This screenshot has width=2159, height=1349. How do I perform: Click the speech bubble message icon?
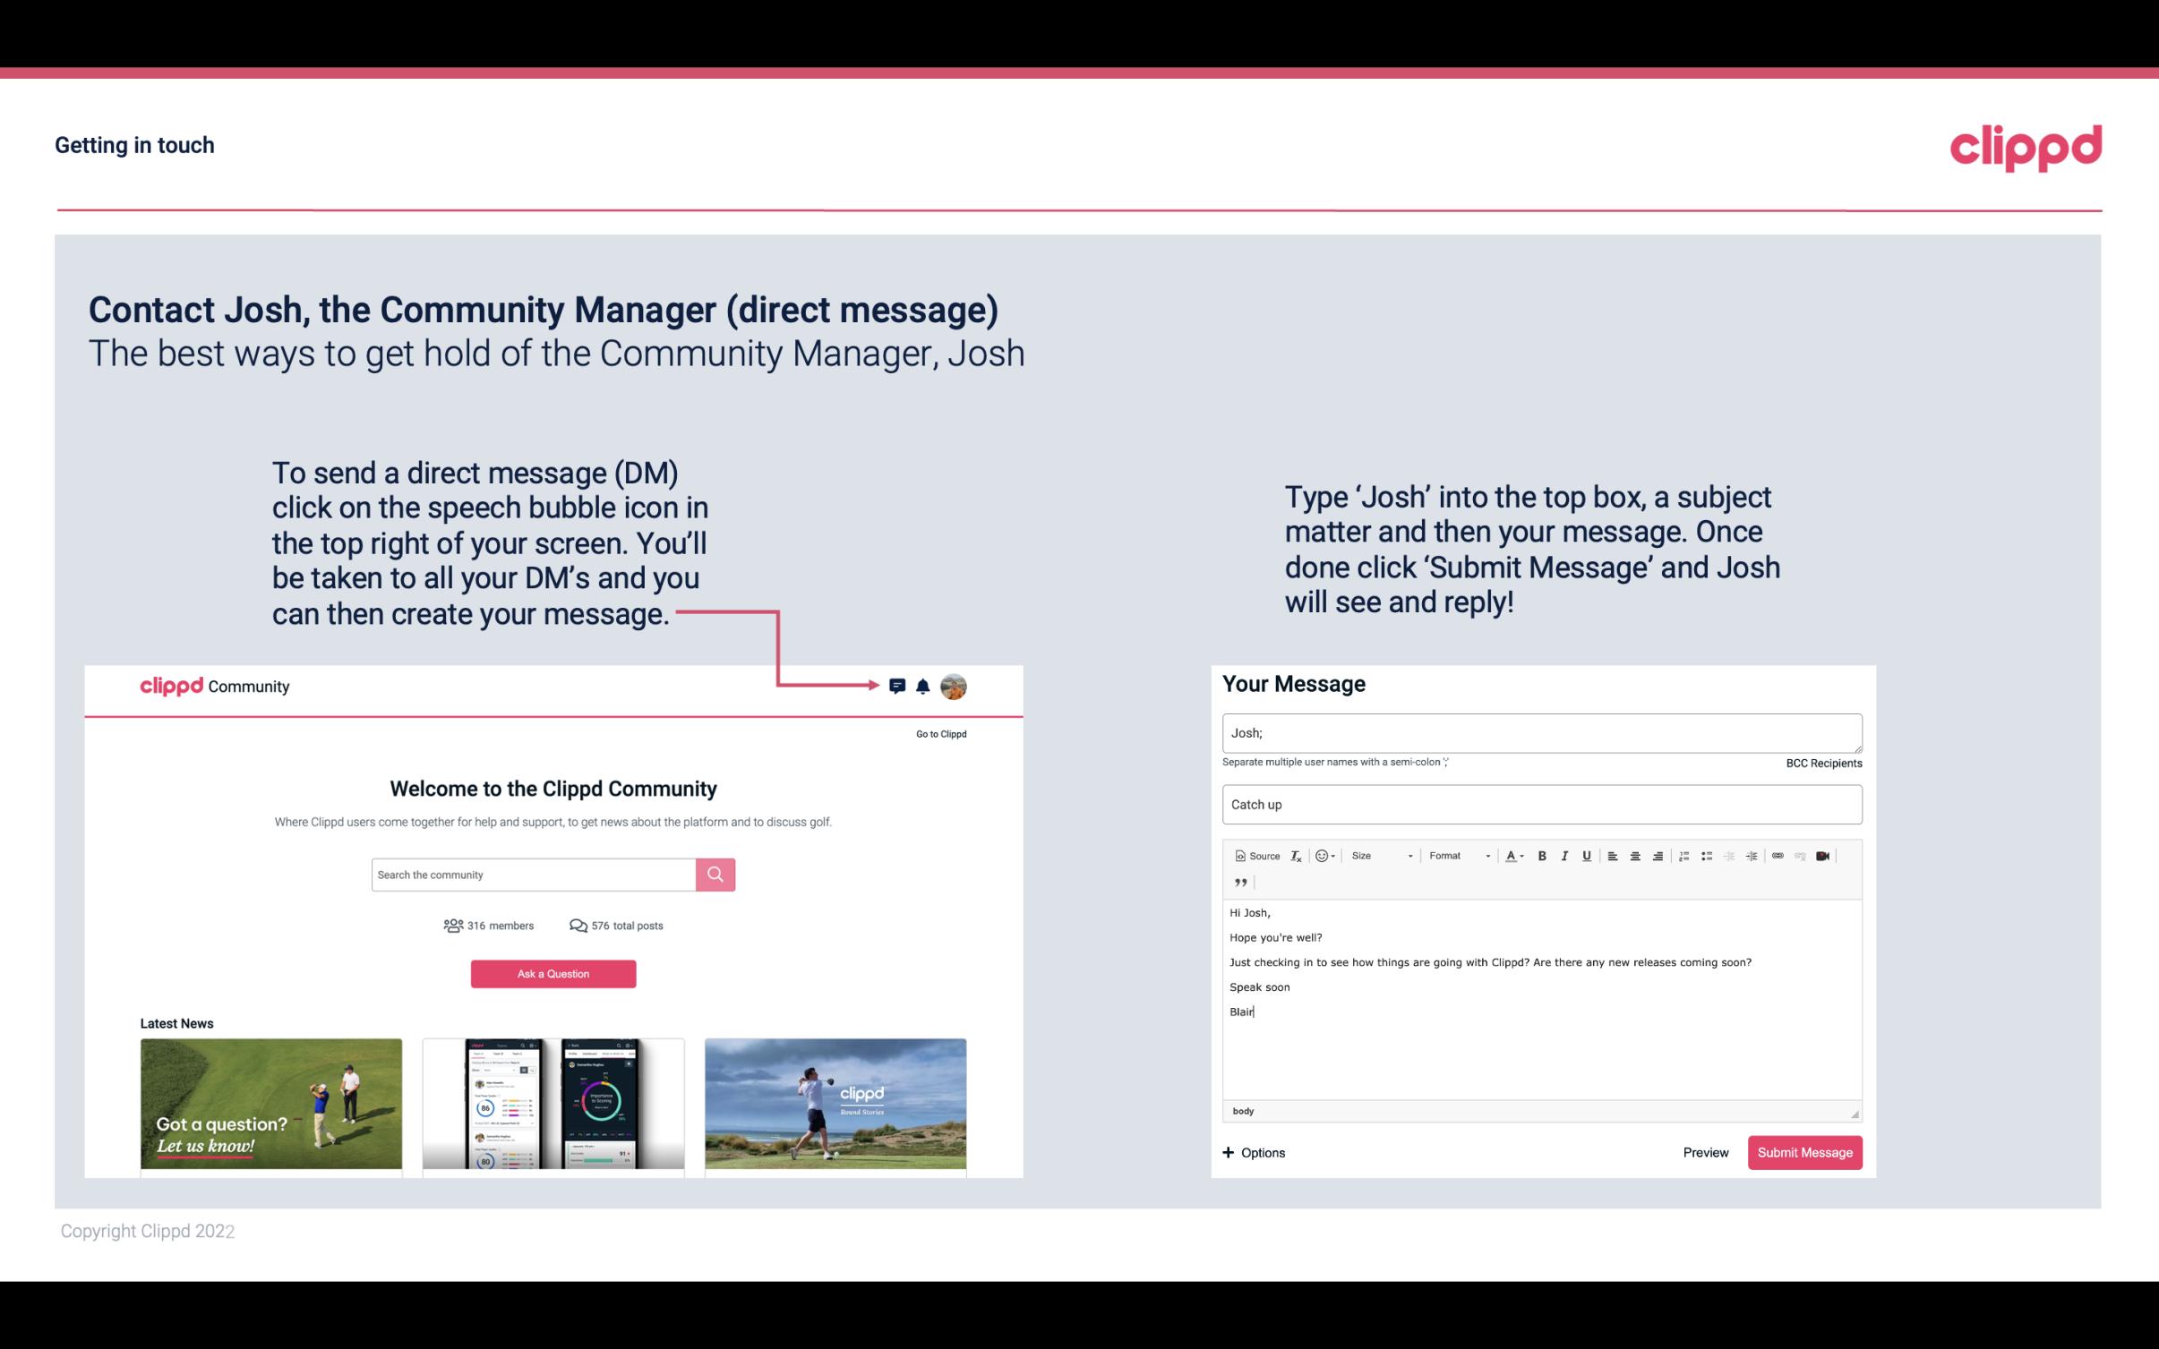[x=898, y=686]
